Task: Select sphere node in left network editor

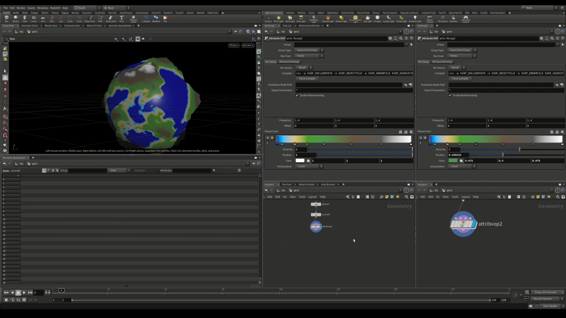Action: pos(316,204)
